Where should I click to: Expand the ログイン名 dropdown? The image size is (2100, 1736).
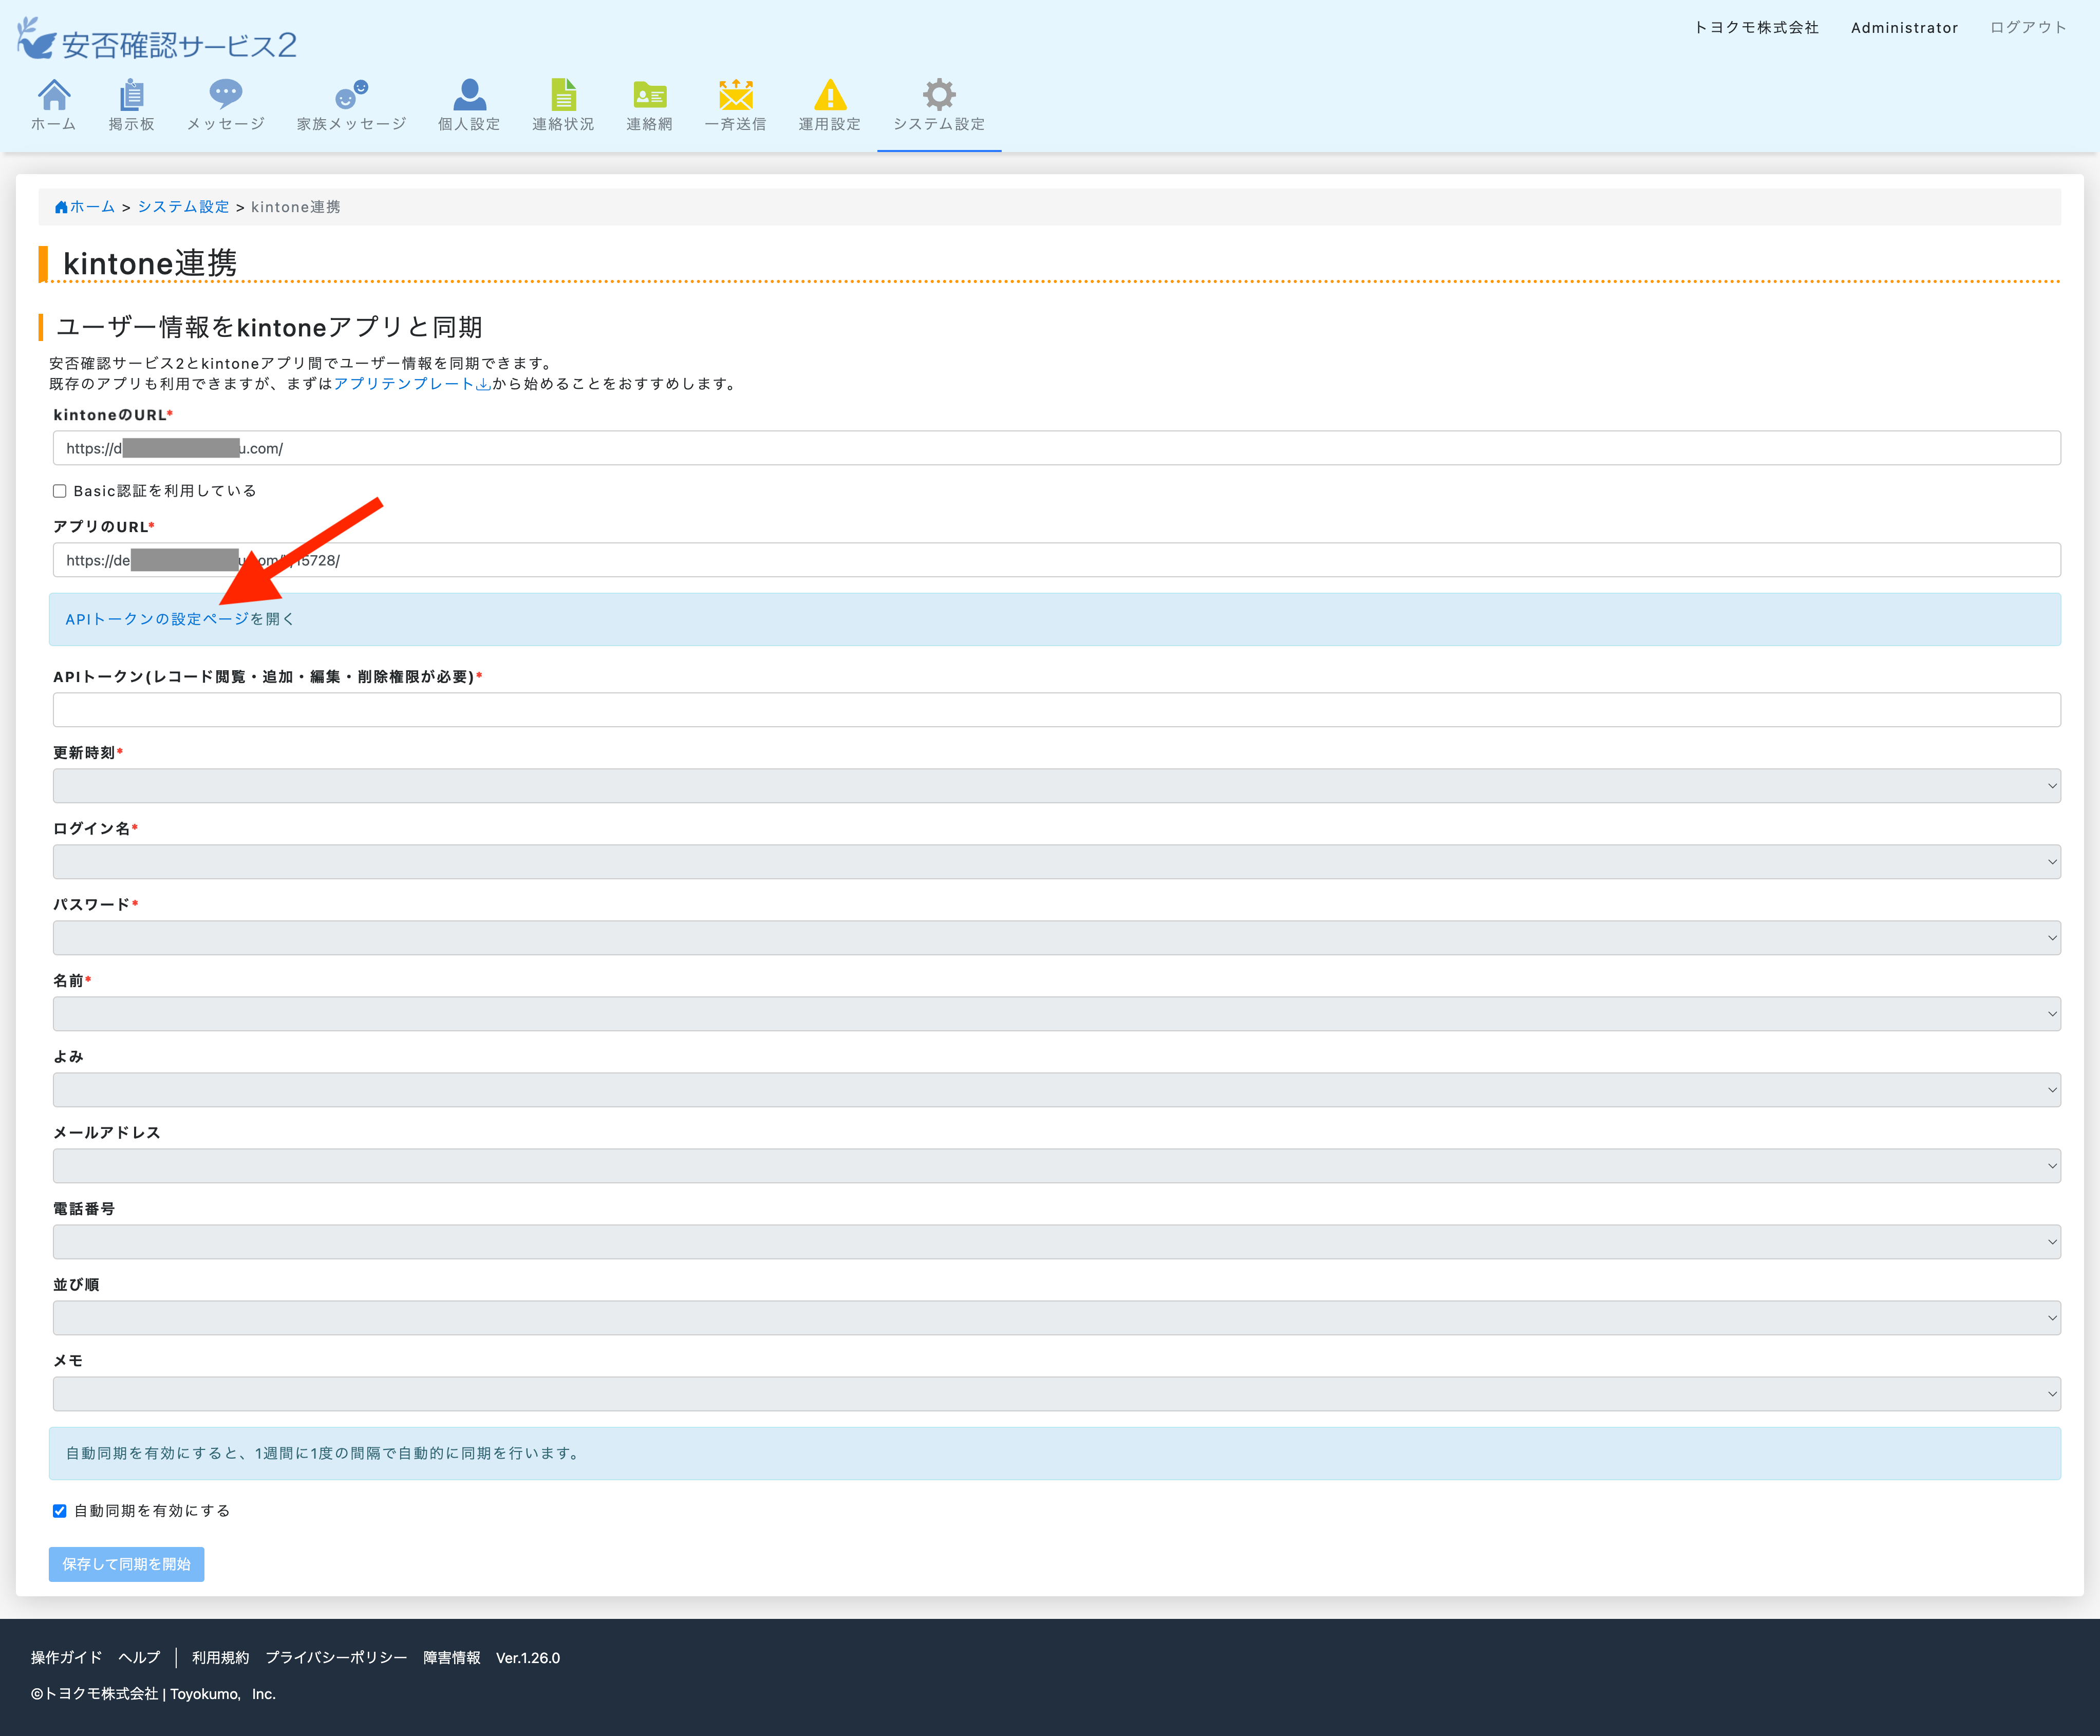point(1056,862)
